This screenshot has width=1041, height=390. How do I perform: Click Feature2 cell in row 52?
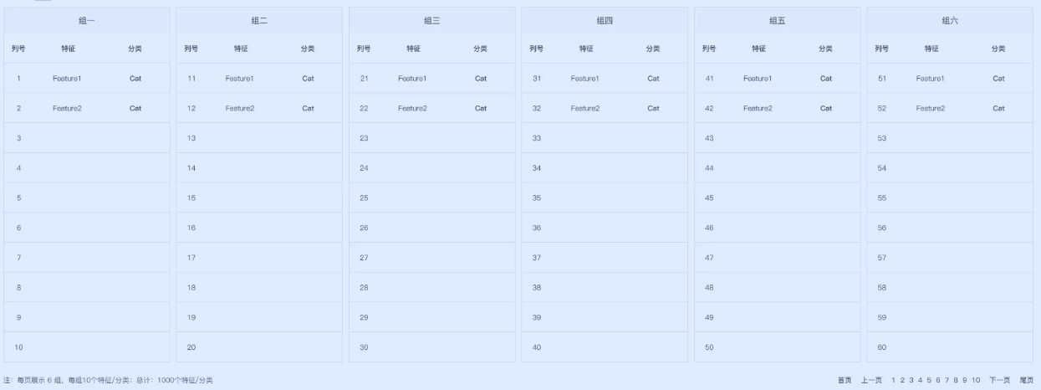click(x=930, y=108)
